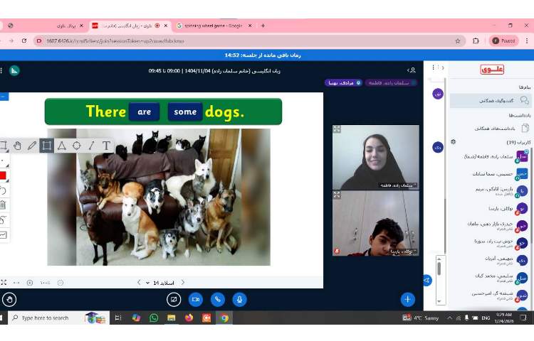Viewport: 534px width, 341px height.
Task: Open the users list gear options
Action: tap(453, 142)
